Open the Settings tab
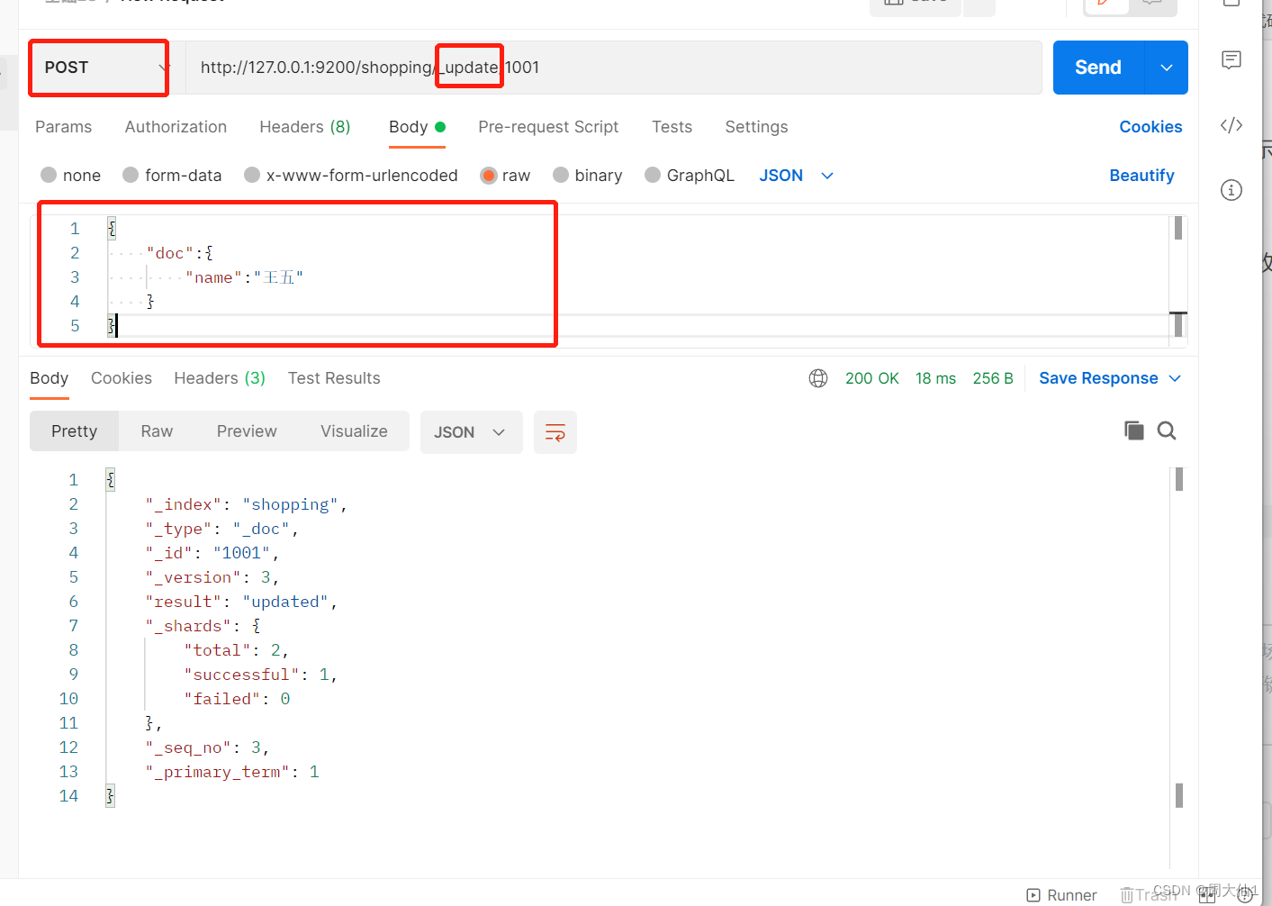This screenshot has width=1272, height=906. [x=756, y=127]
